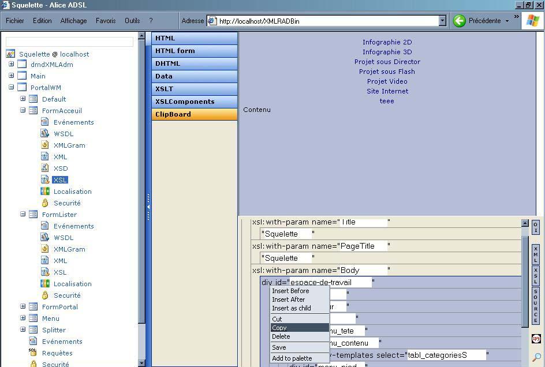The width and height of the screenshot is (545, 367).
Task: Click the Requêtes SQL icon
Action: tap(33, 353)
